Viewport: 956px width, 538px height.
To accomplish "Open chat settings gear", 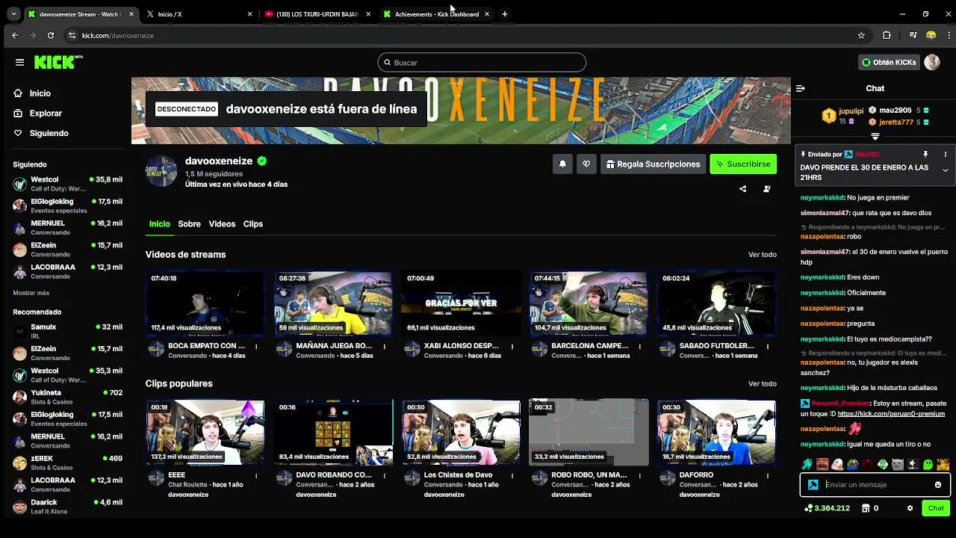I will point(910,508).
